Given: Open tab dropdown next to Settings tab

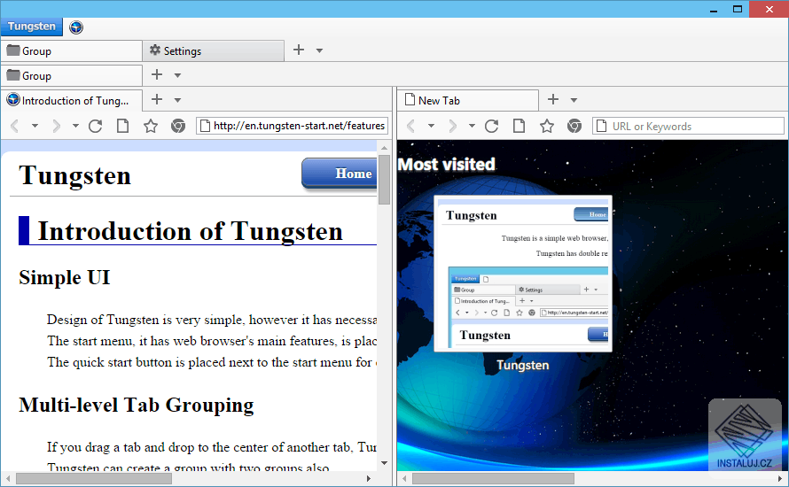Looking at the screenshot, I should tap(319, 50).
